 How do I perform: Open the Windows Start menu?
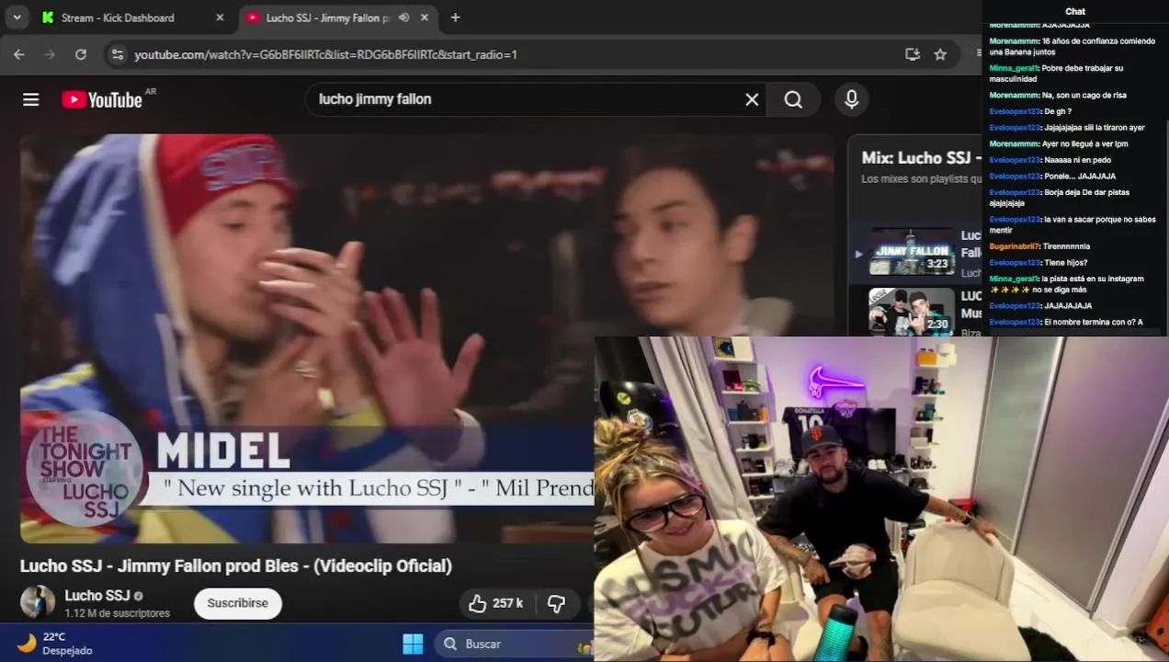[x=413, y=644]
